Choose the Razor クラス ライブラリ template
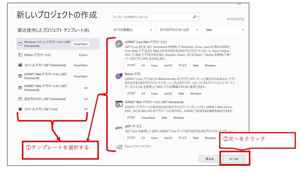This screenshot has height=172, width=301. pos(138,146)
